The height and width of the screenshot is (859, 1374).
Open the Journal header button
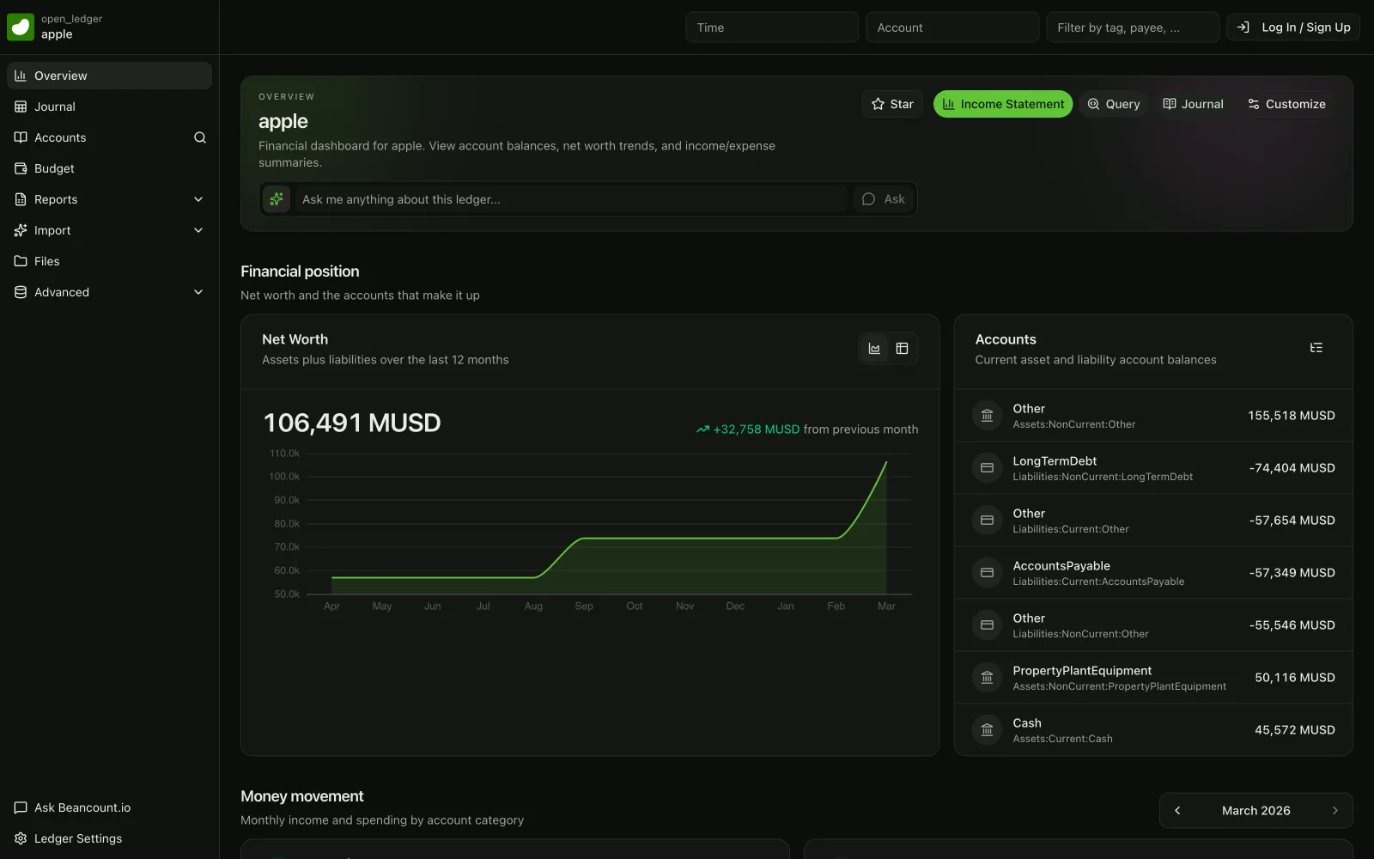click(1193, 104)
